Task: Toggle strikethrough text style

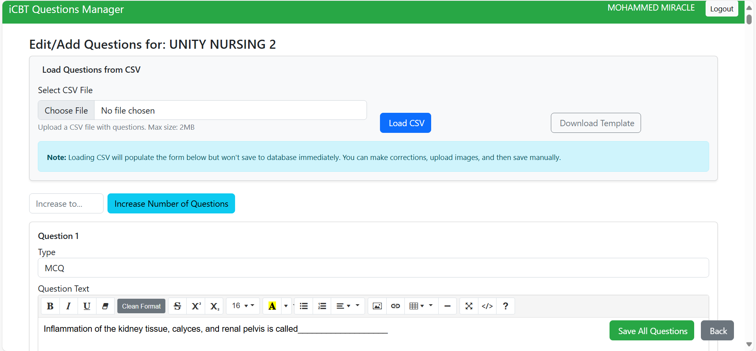Action: [x=177, y=306]
